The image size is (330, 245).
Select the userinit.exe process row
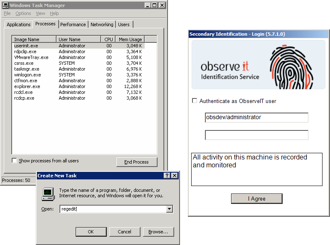(x=79, y=46)
